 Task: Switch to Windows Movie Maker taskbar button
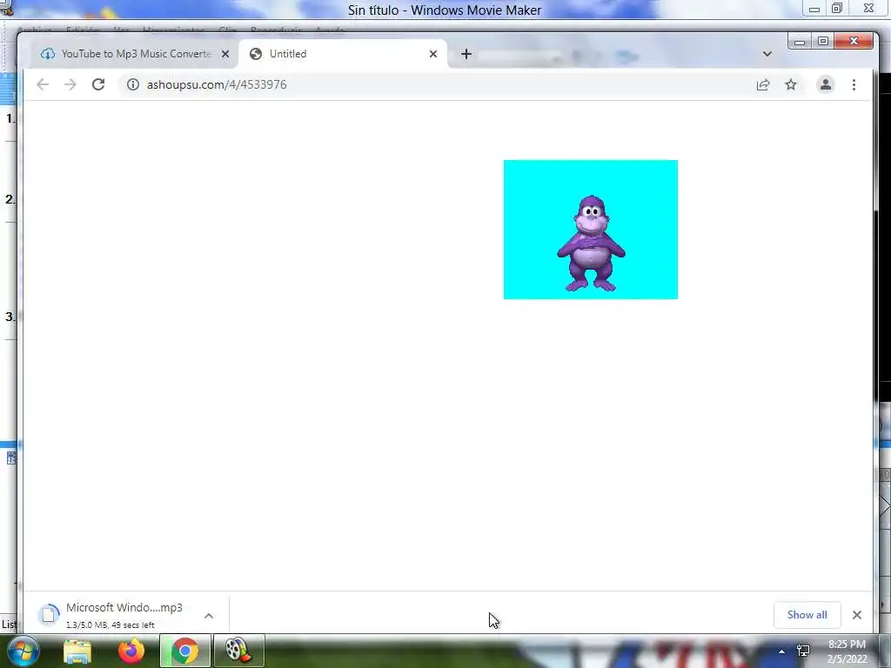point(239,651)
